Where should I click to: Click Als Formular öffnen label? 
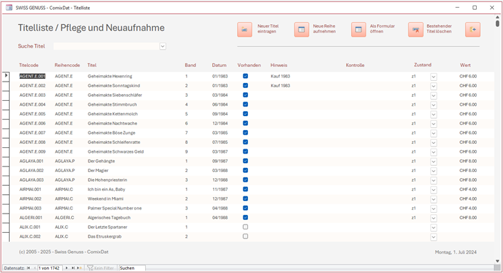point(382,29)
